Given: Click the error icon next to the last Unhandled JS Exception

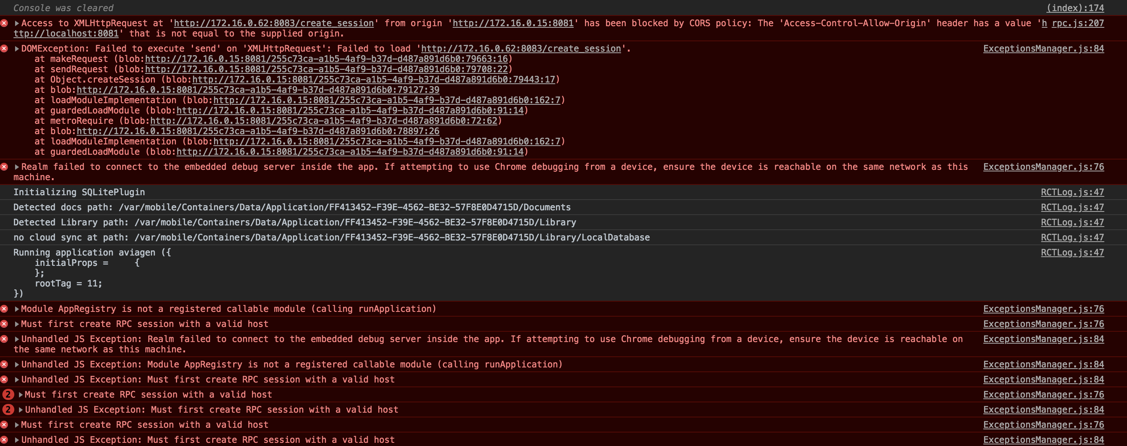Looking at the screenshot, I should [5, 439].
